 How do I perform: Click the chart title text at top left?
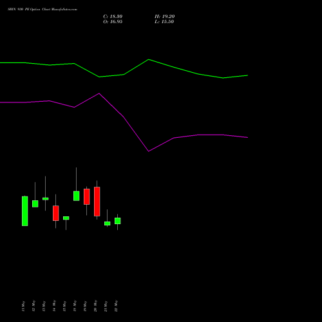coord(43,10)
